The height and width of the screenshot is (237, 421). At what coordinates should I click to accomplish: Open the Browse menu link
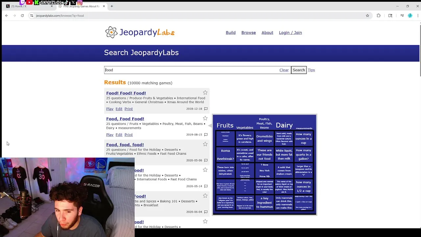coord(249,33)
